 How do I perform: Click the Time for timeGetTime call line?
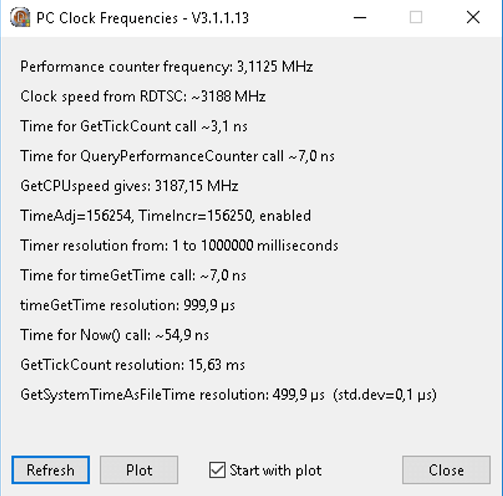tap(133, 275)
